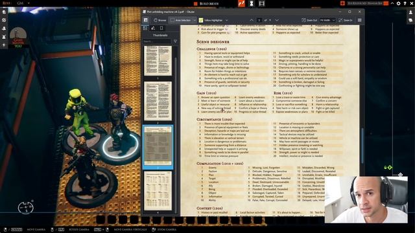415x233 pixels.
Task: Open the Area Selection tool dropdown arrow
Action: click(x=195, y=20)
